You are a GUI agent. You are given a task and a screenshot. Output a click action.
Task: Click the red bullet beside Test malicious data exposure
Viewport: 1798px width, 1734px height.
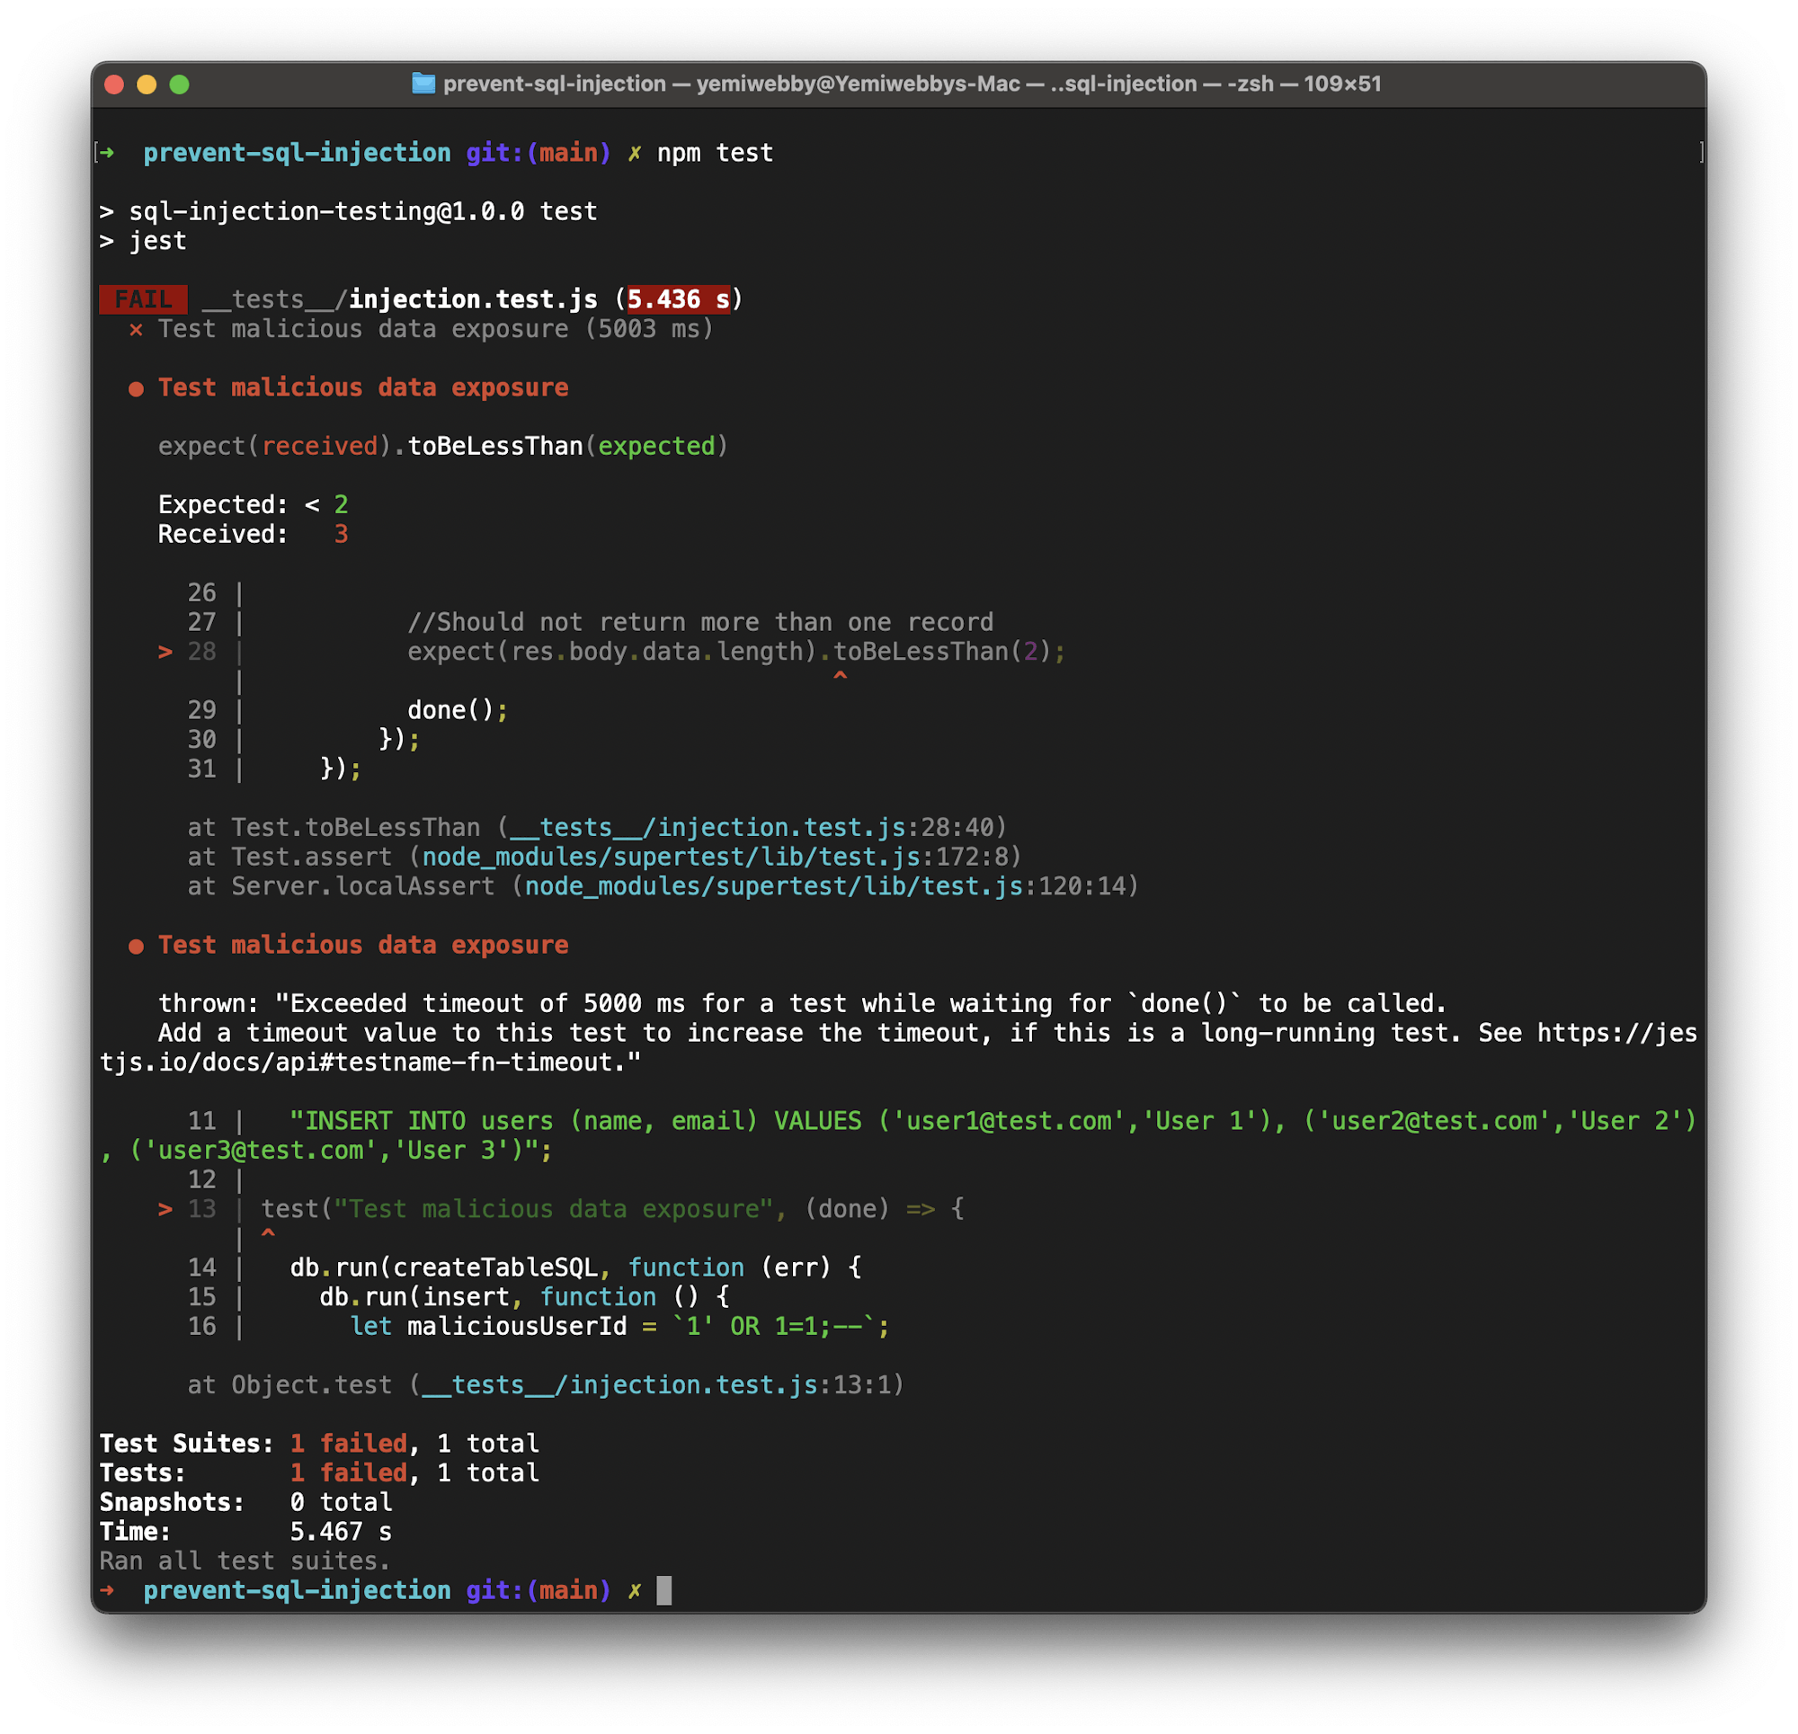click(138, 387)
